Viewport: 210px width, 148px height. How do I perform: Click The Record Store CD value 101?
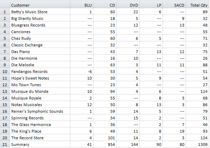pyautogui.click(x=105, y=138)
